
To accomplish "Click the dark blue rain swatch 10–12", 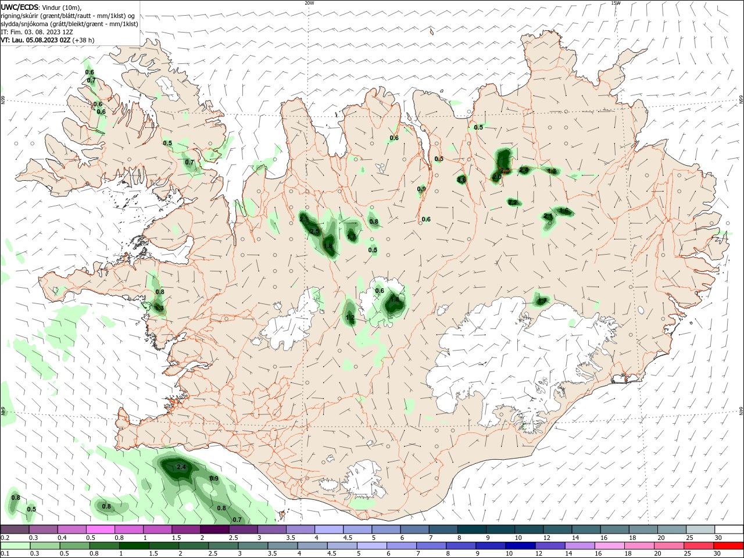I will 521,546.
